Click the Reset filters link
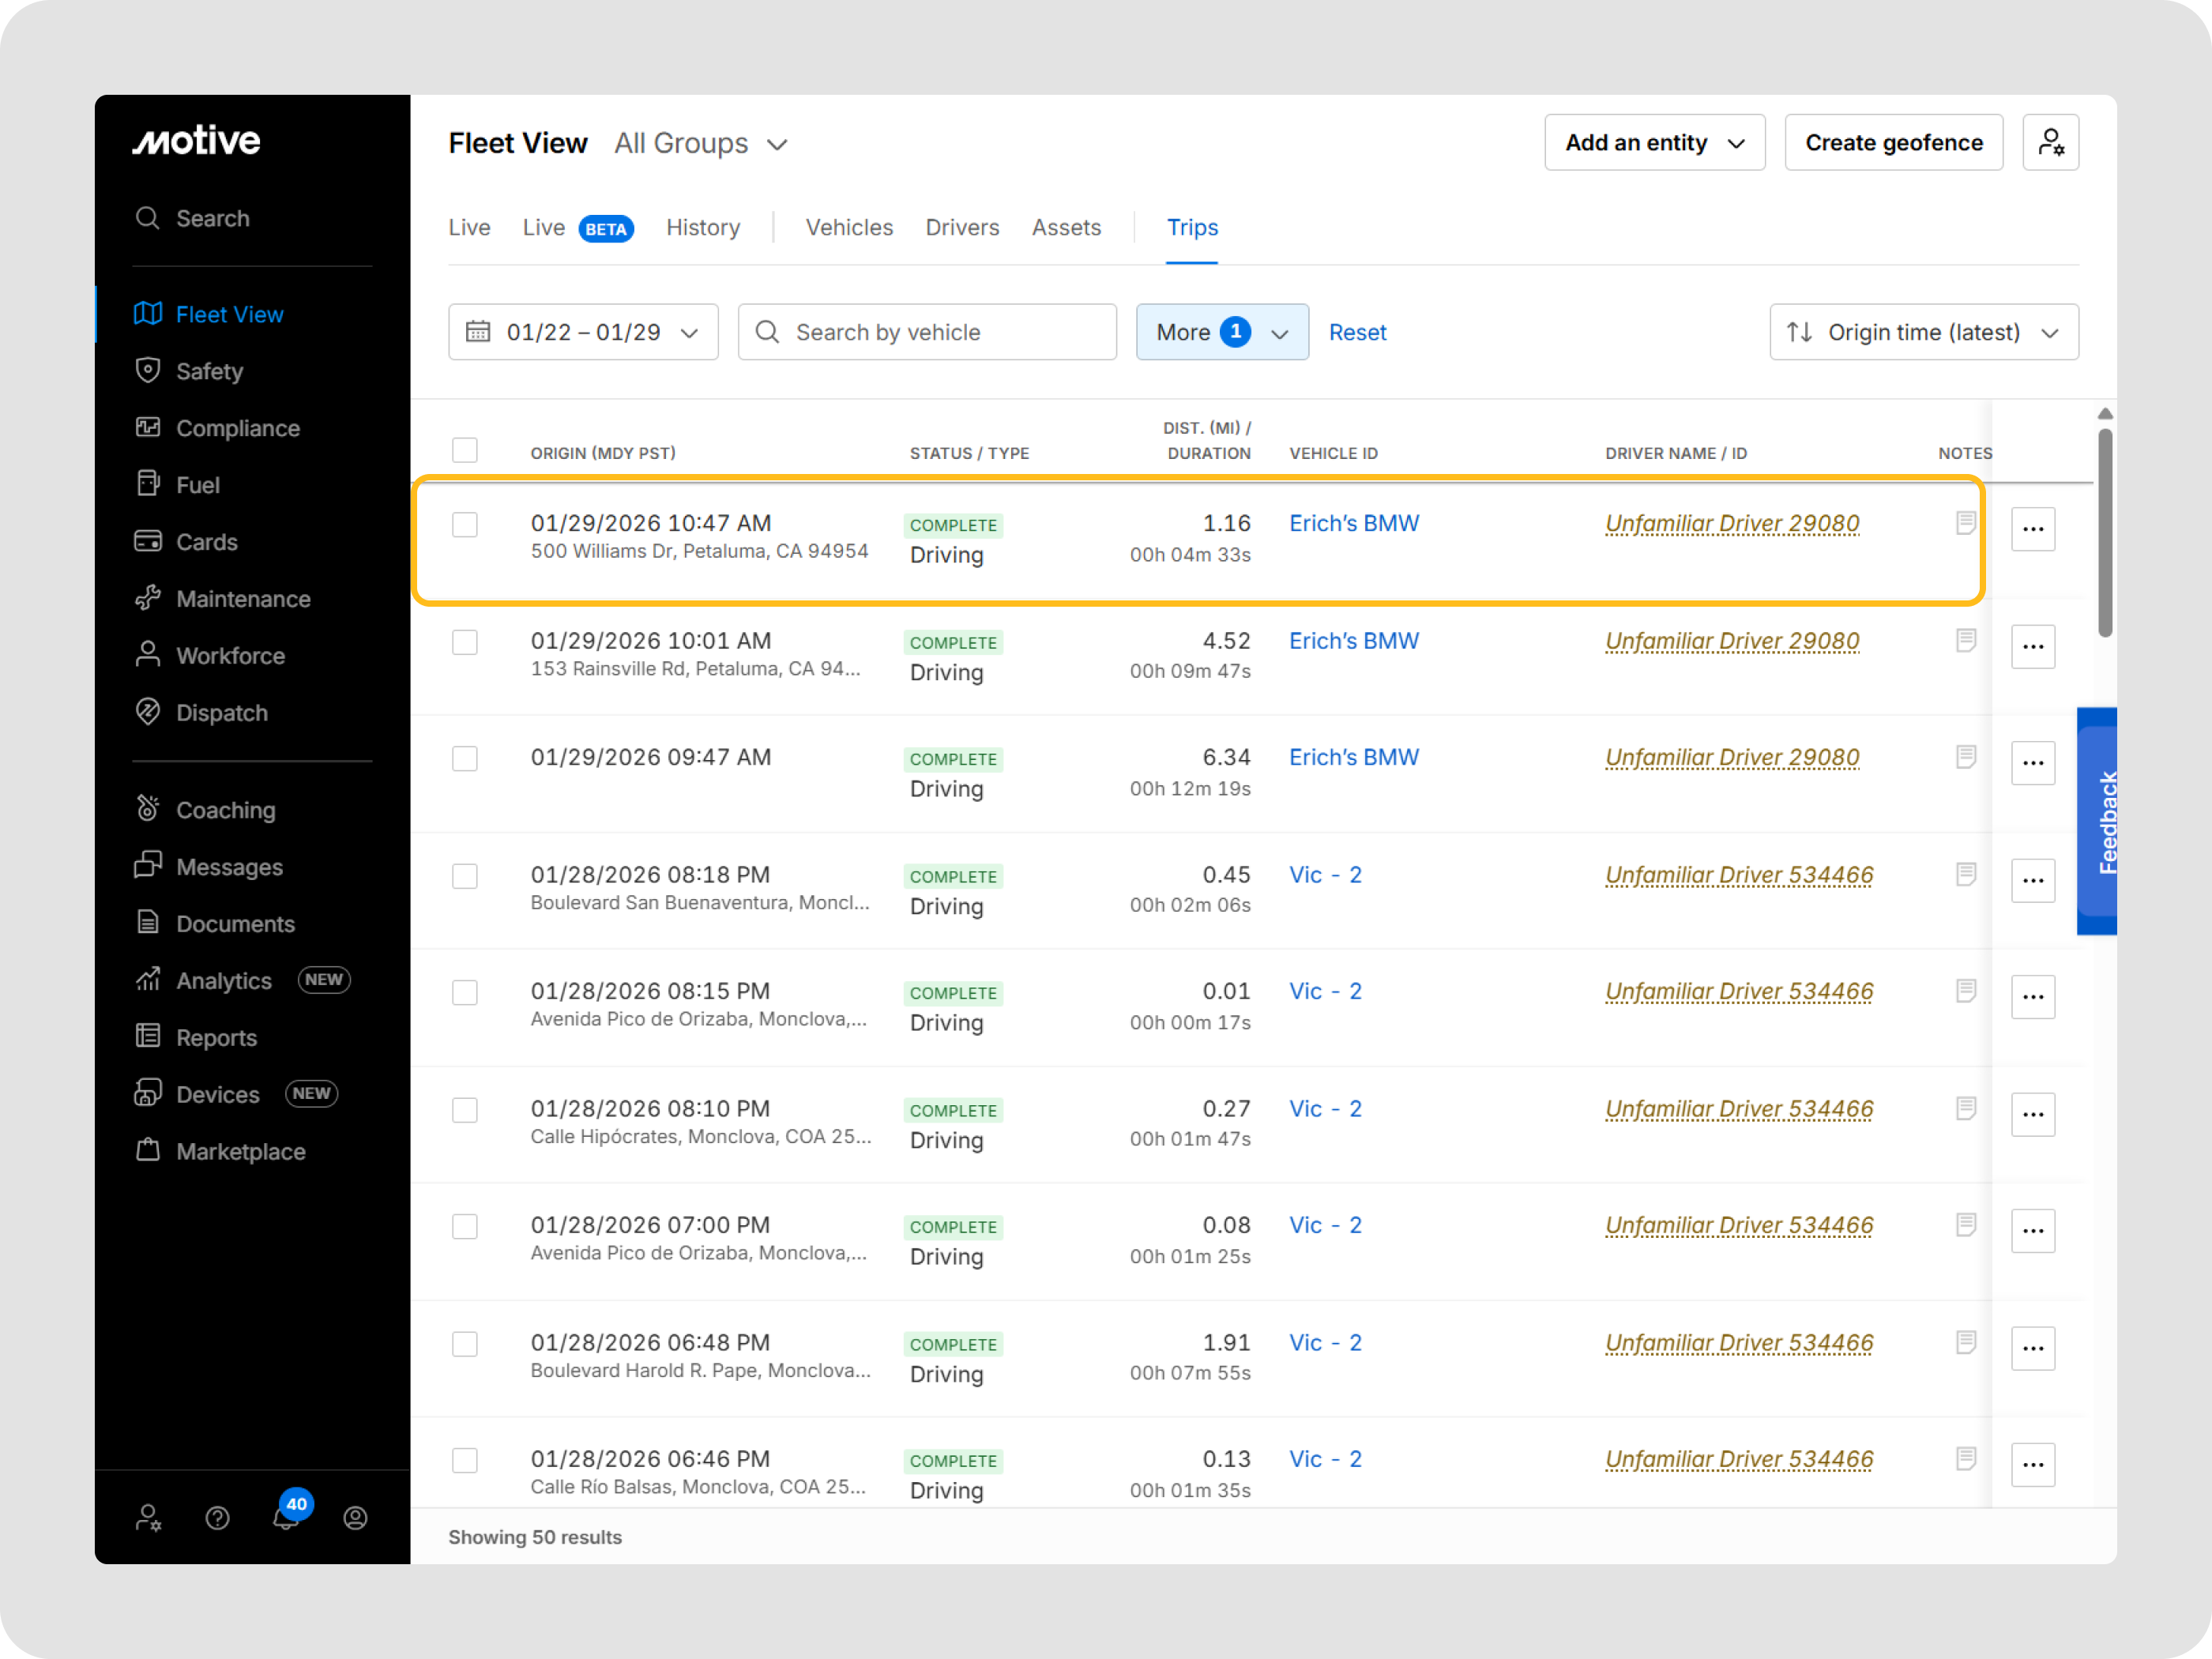 [x=1357, y=332]
